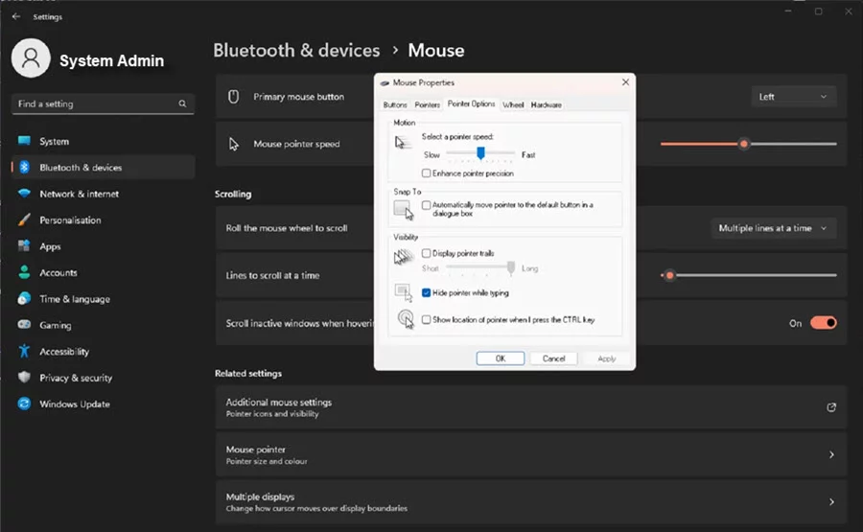
Task: Click the Roll the mouse wheel row
Action: 530,228
